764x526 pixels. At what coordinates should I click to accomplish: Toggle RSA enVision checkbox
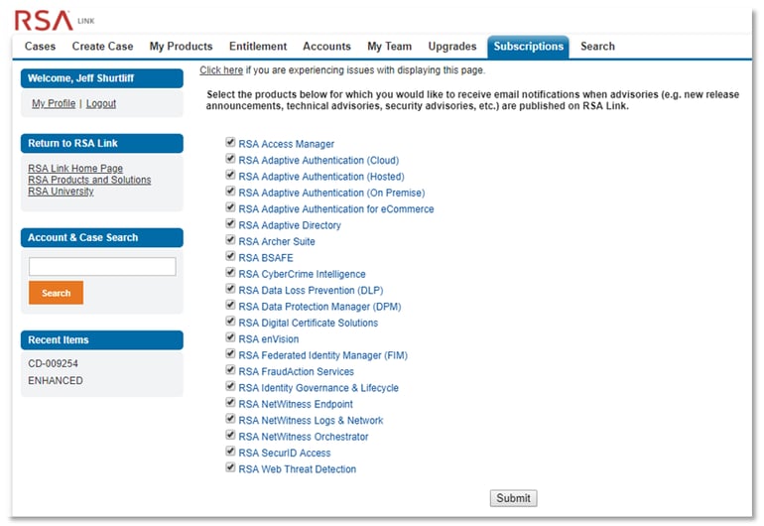click(230, 337)
